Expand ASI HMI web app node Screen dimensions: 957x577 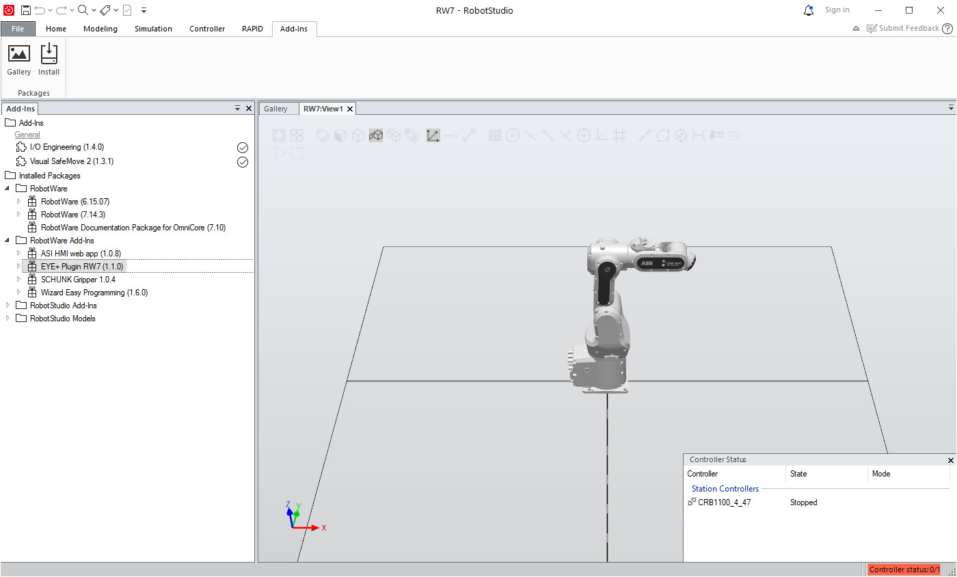[x=18, y=253]
